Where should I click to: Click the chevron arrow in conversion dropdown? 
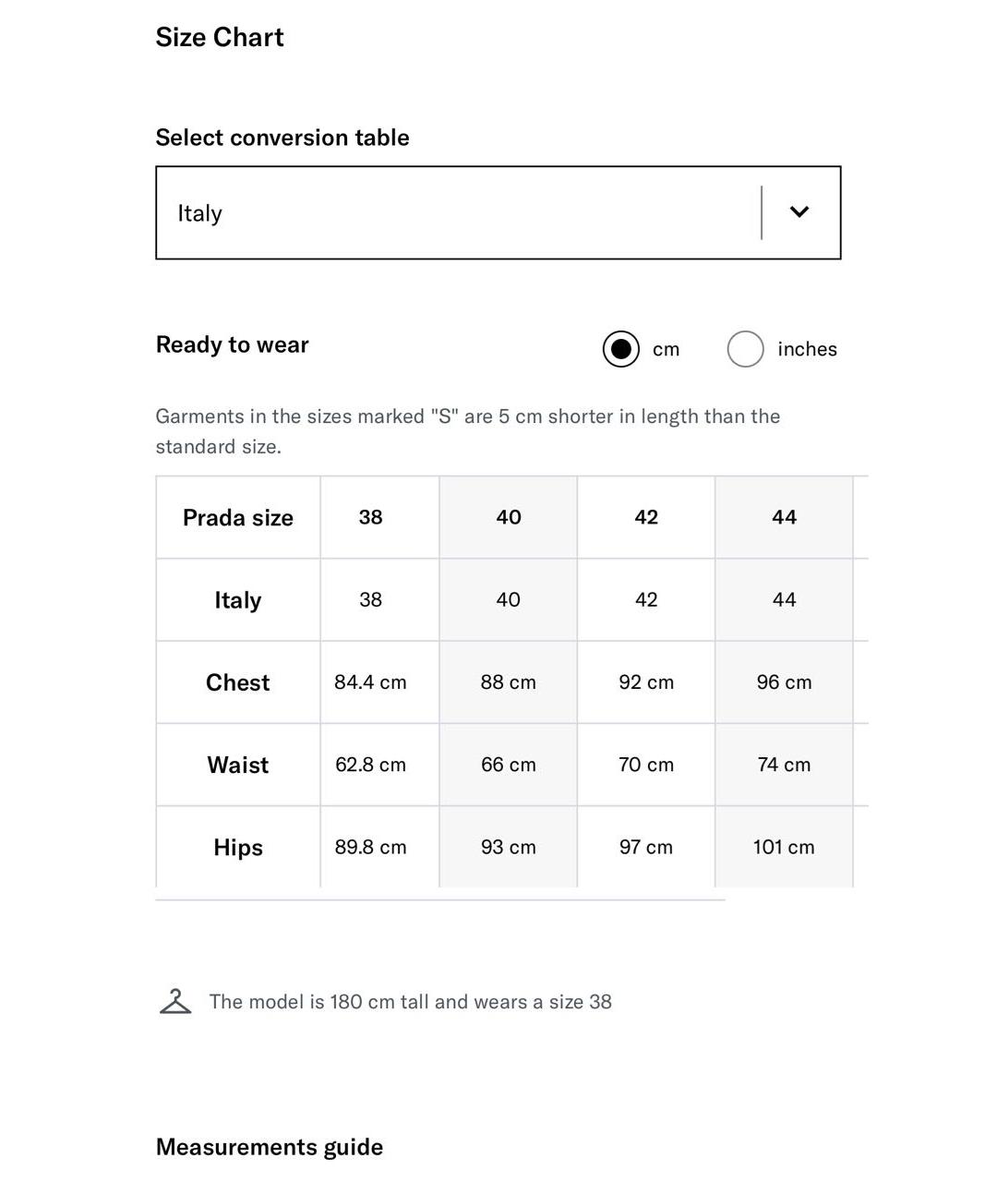tap(799, 211)
